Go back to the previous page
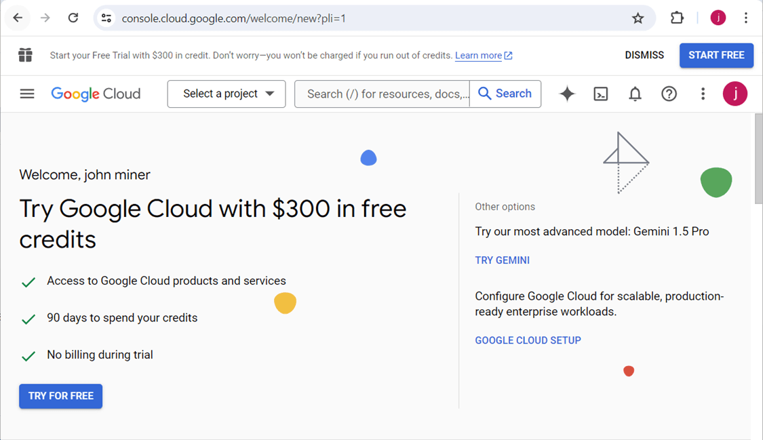The image size is (763, 440). pyautogui.click(x=18, y=18)
